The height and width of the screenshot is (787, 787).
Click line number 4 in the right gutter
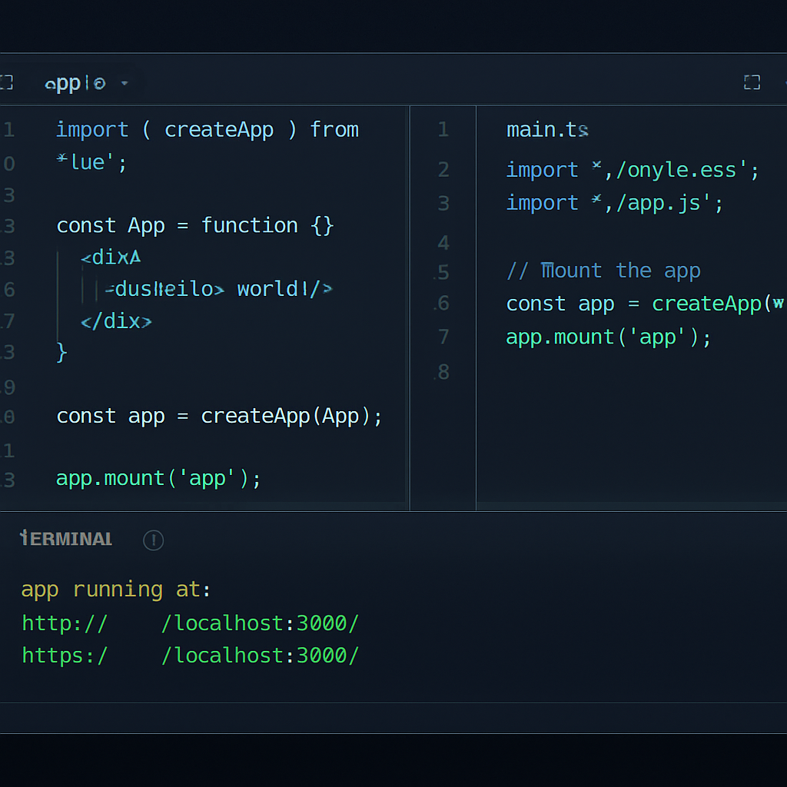[x=443, y=243]
